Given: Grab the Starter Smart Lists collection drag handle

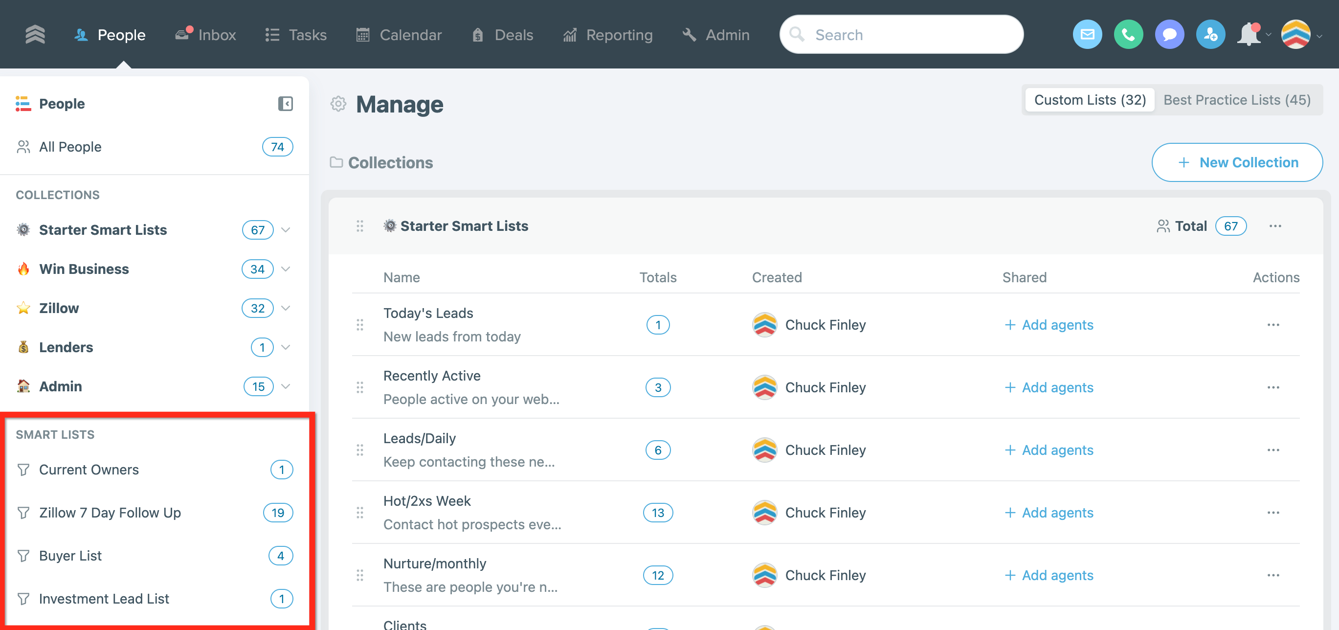Looking at the screenshot, I should [360, 226].
